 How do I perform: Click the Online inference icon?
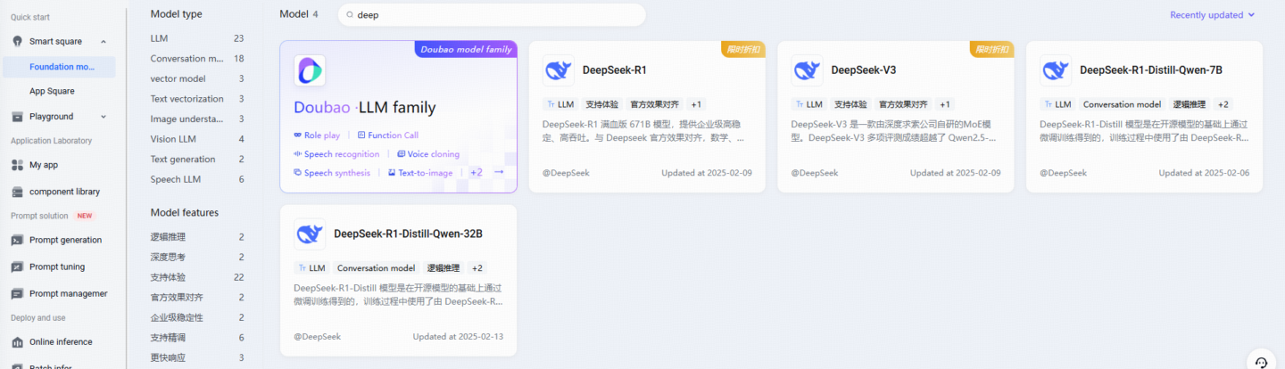coord(17,341)
